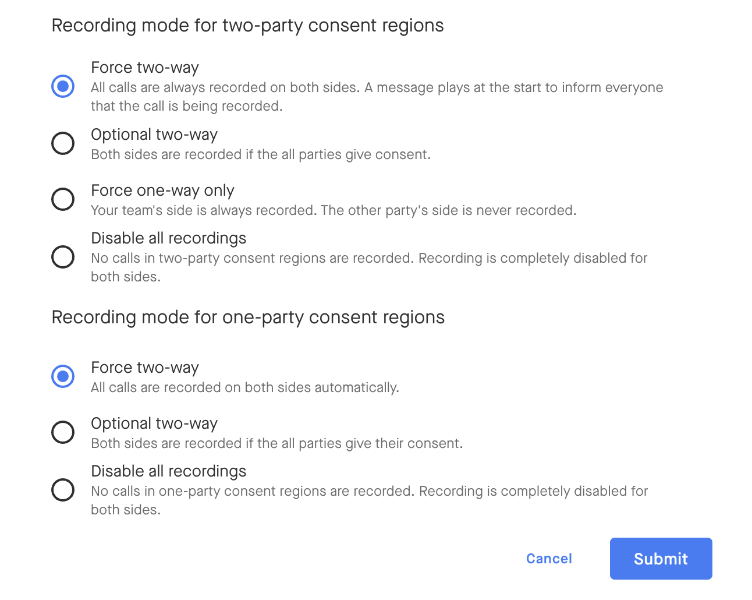Pick Disable all recordings radio for one-party regions

tap(63, 490)
